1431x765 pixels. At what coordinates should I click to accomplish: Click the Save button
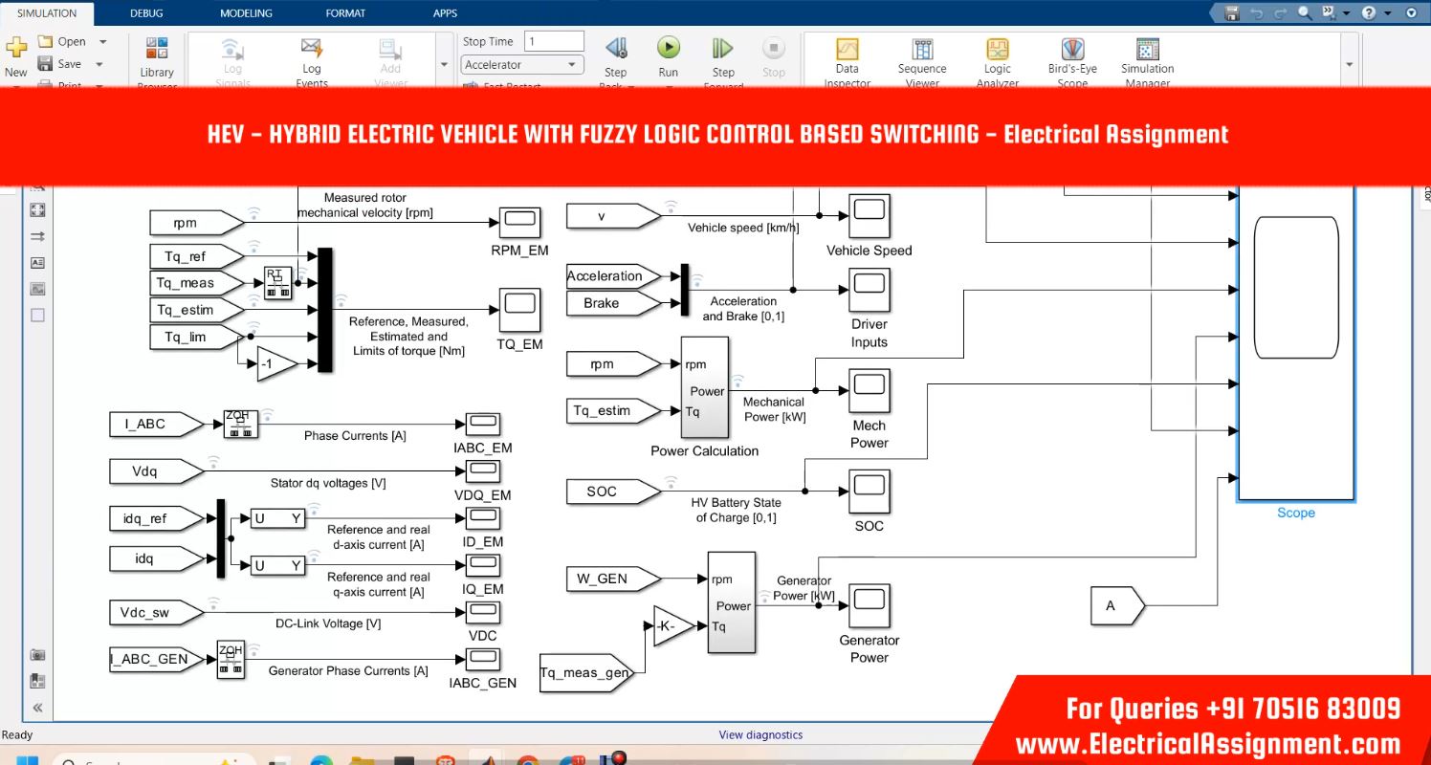tap(59, 64)
